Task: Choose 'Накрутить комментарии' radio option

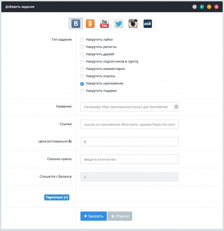Action: (x=82, y=69)
